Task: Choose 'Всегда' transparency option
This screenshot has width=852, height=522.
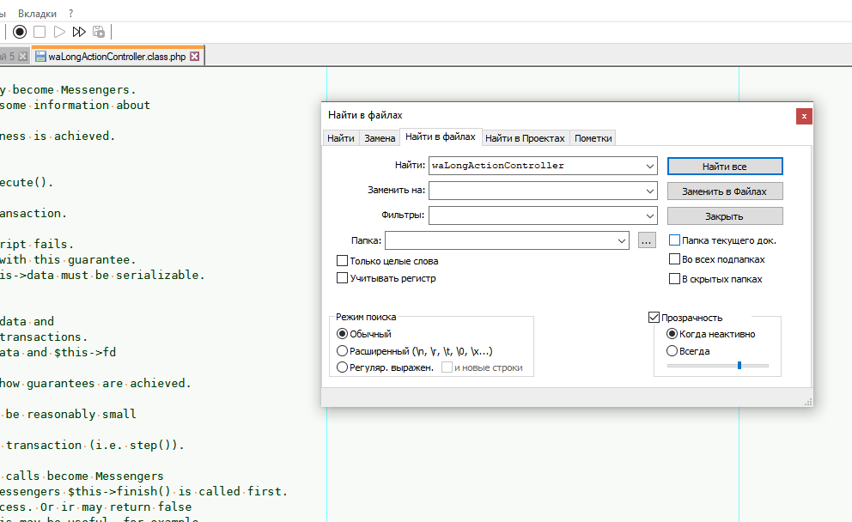Action: 672,351
